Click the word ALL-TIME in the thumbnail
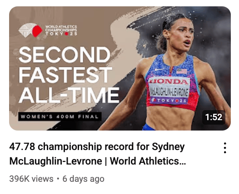This screenshot has width=239, height=194. pyautogui.click(x=69, y=95)
